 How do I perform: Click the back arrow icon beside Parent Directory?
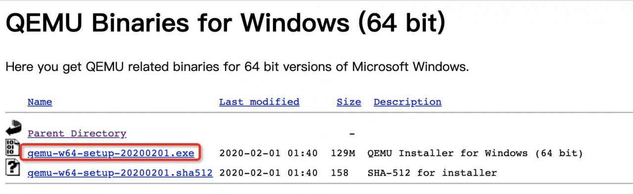point(13,129)
